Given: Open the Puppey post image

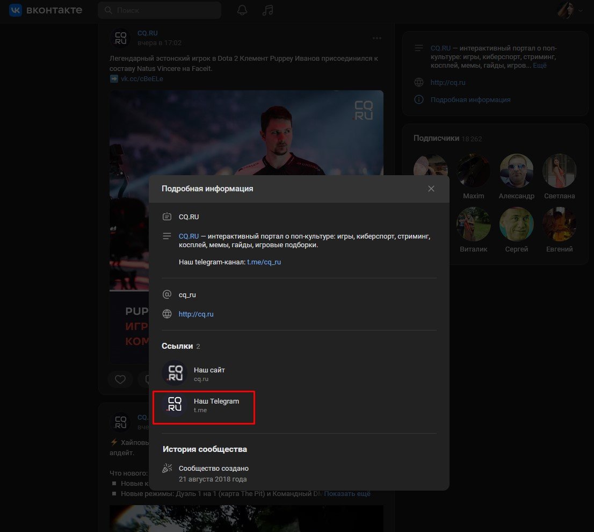Looking at the screenshot, I should (246, 133).
